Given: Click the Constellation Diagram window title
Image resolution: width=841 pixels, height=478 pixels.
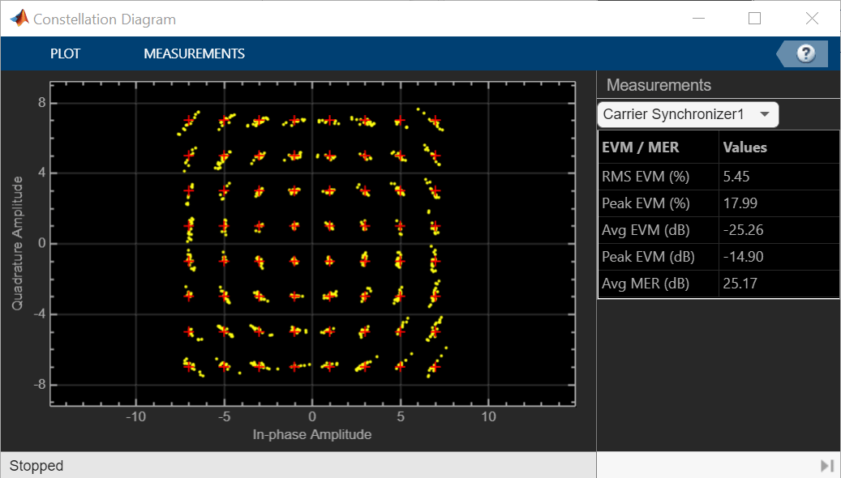Looking at the screenshot, I should [105, 19].
